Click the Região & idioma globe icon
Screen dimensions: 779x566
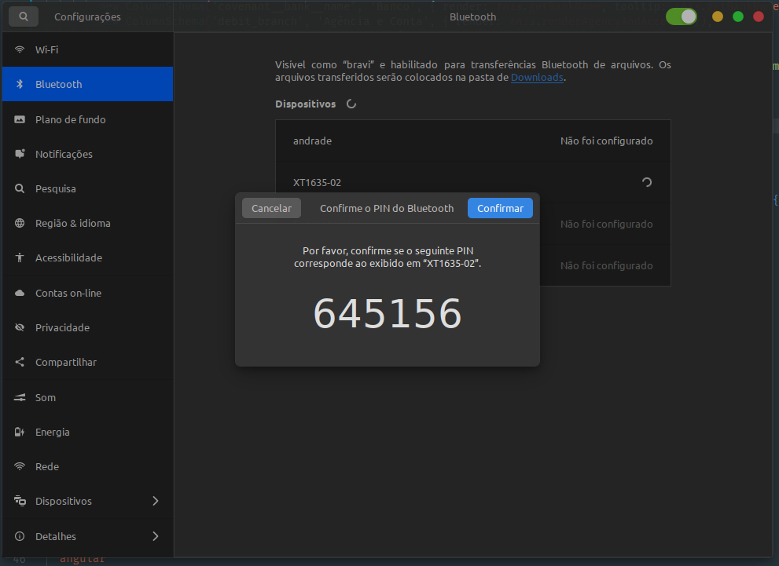pyautogui.click(x=20, y=223)
